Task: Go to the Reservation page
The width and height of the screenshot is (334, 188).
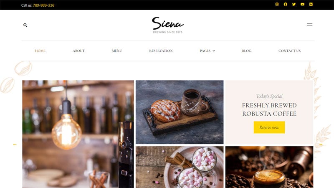Action: (x=161, y=51)
